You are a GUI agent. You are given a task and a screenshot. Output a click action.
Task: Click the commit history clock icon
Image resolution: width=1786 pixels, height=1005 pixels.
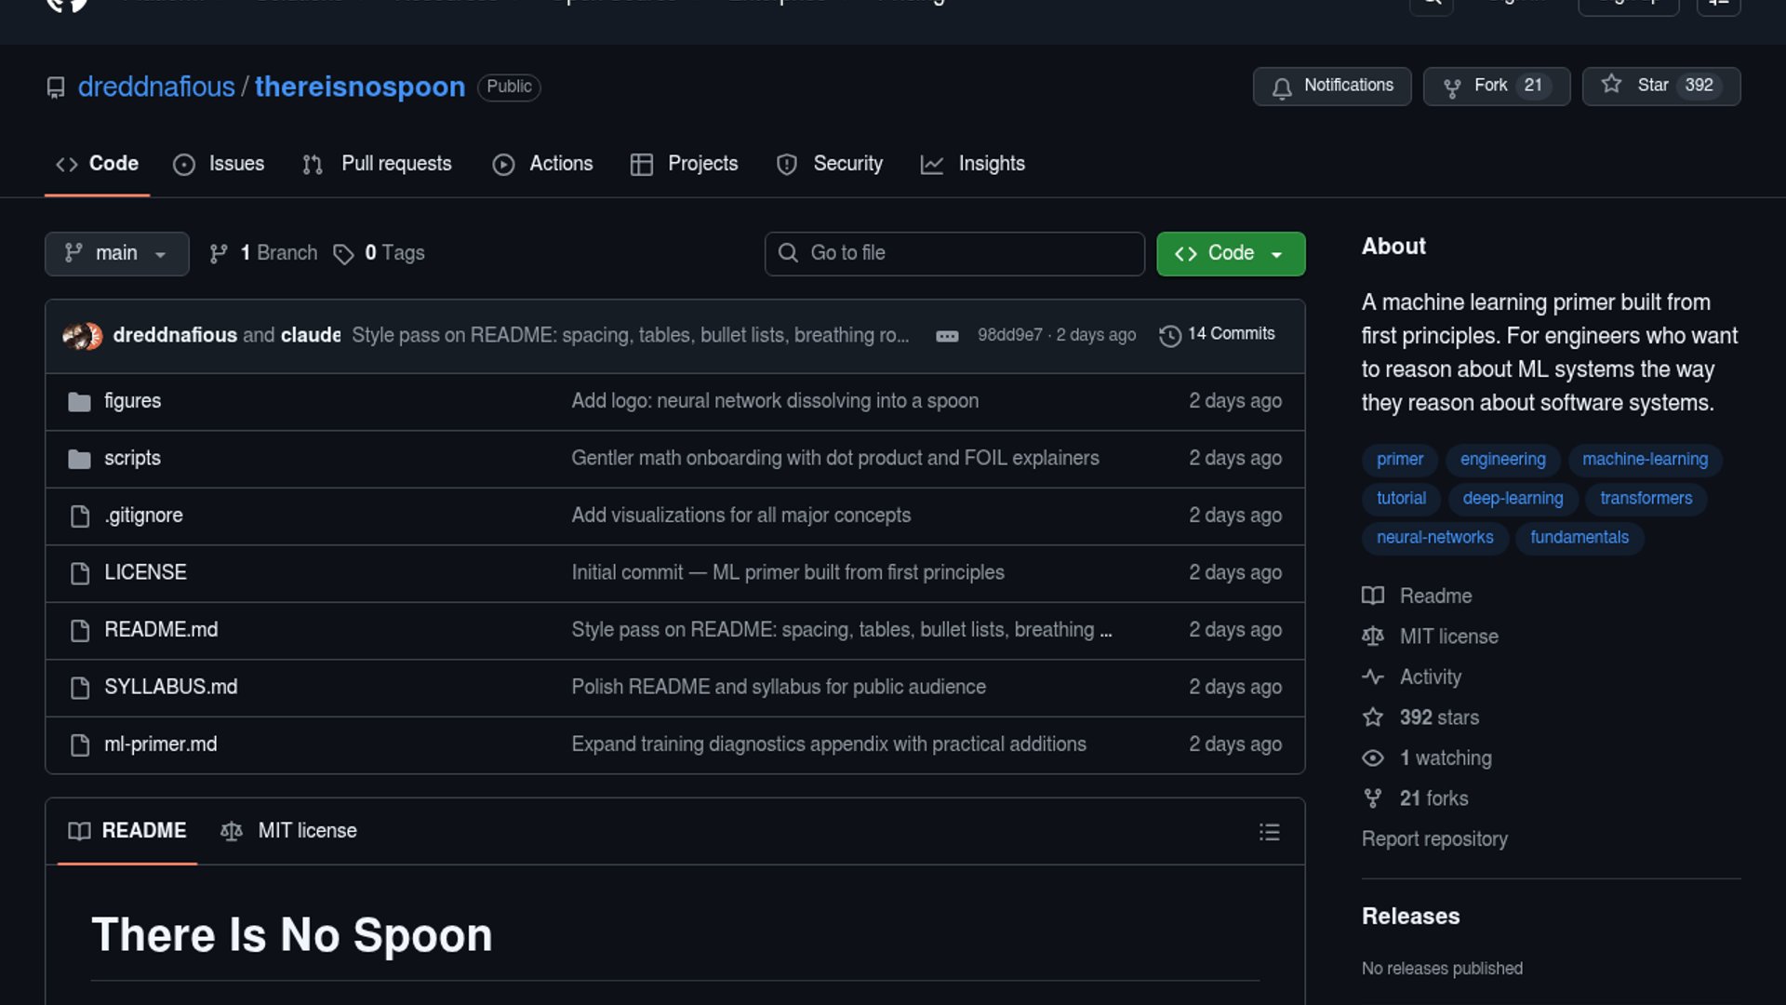tap(1169, 335)
